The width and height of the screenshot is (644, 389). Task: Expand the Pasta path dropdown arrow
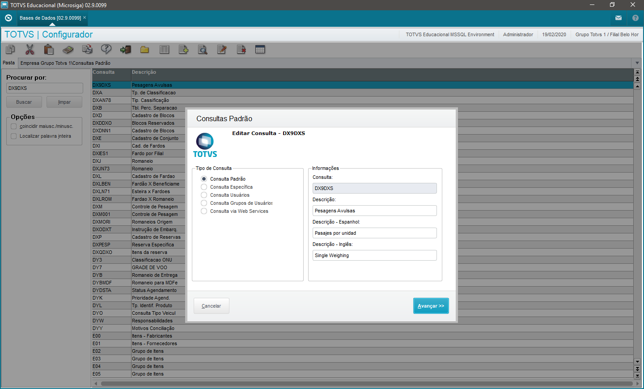(637, 63)
